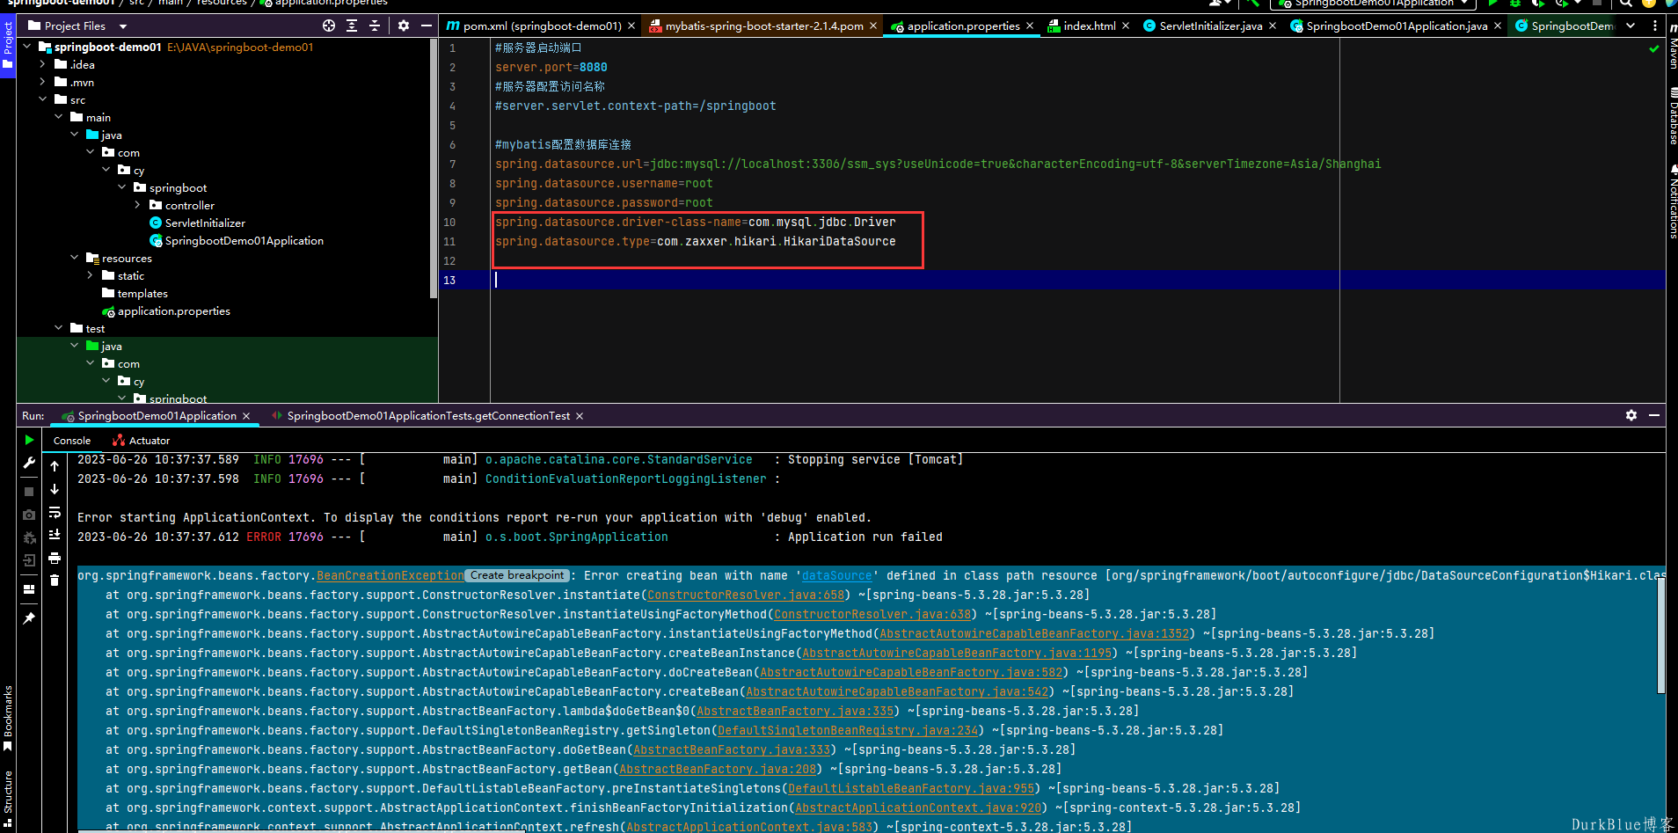Toggle the Project tool window stripe

click(x=8, y=46)
